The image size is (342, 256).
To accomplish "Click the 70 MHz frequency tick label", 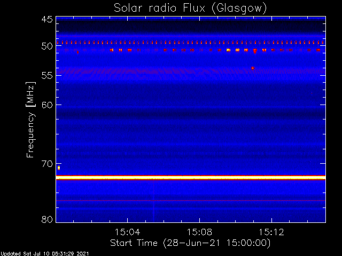I will click(x=47, y=164).
